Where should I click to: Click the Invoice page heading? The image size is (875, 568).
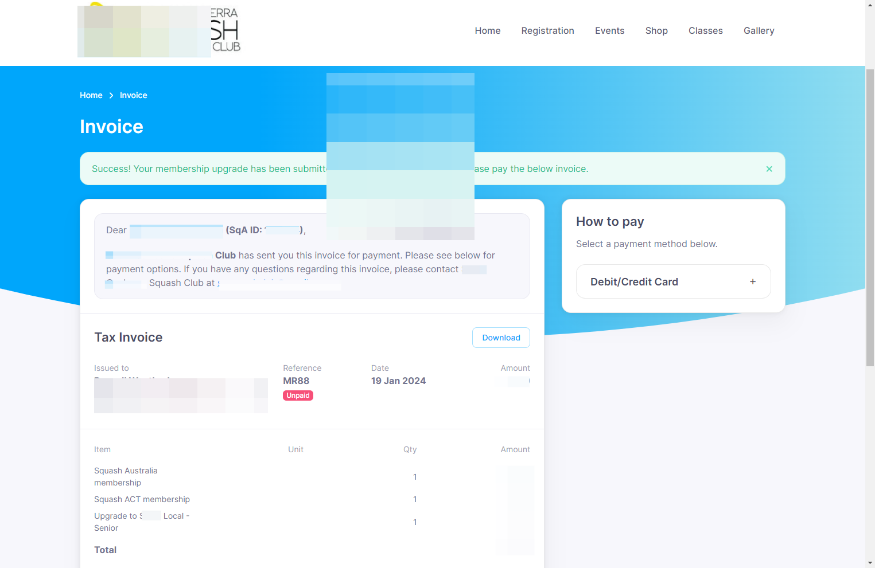(111, 127)
